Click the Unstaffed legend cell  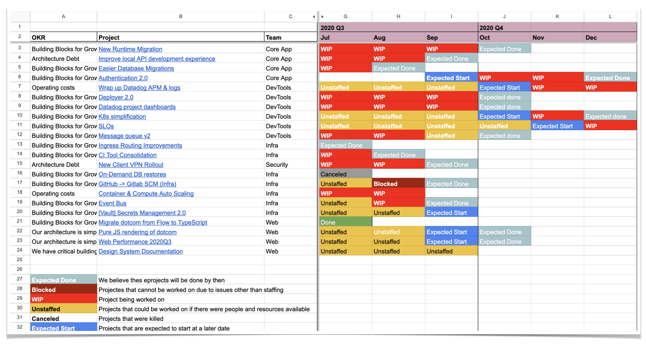(x=63, y=308)
